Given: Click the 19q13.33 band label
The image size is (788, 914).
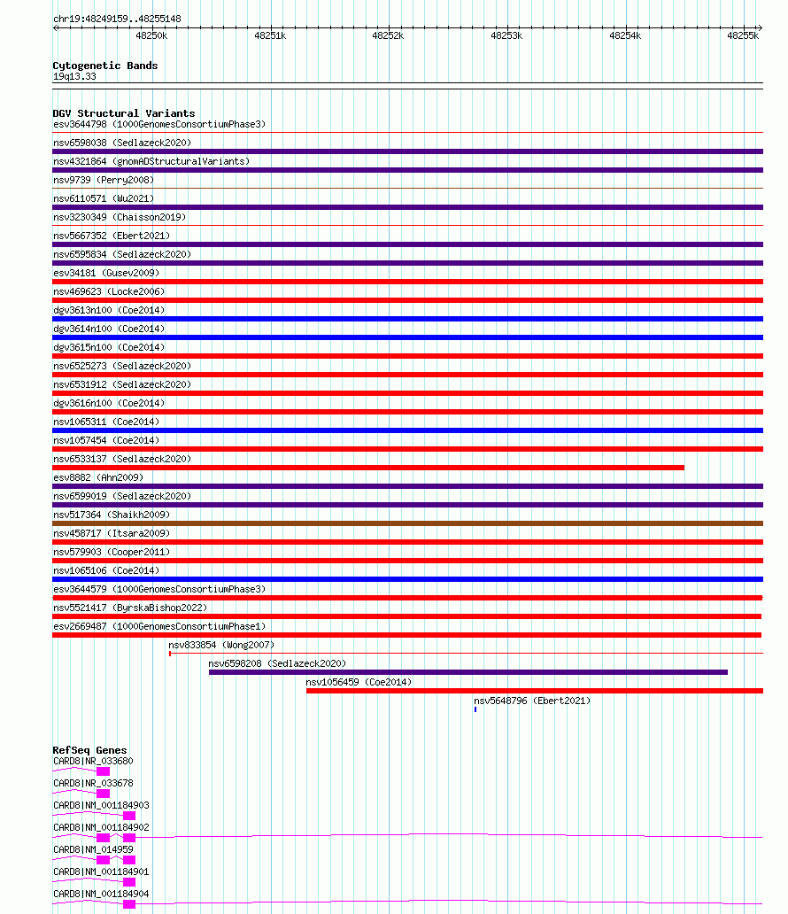Looking at the screenshot, I should (74, 77).
